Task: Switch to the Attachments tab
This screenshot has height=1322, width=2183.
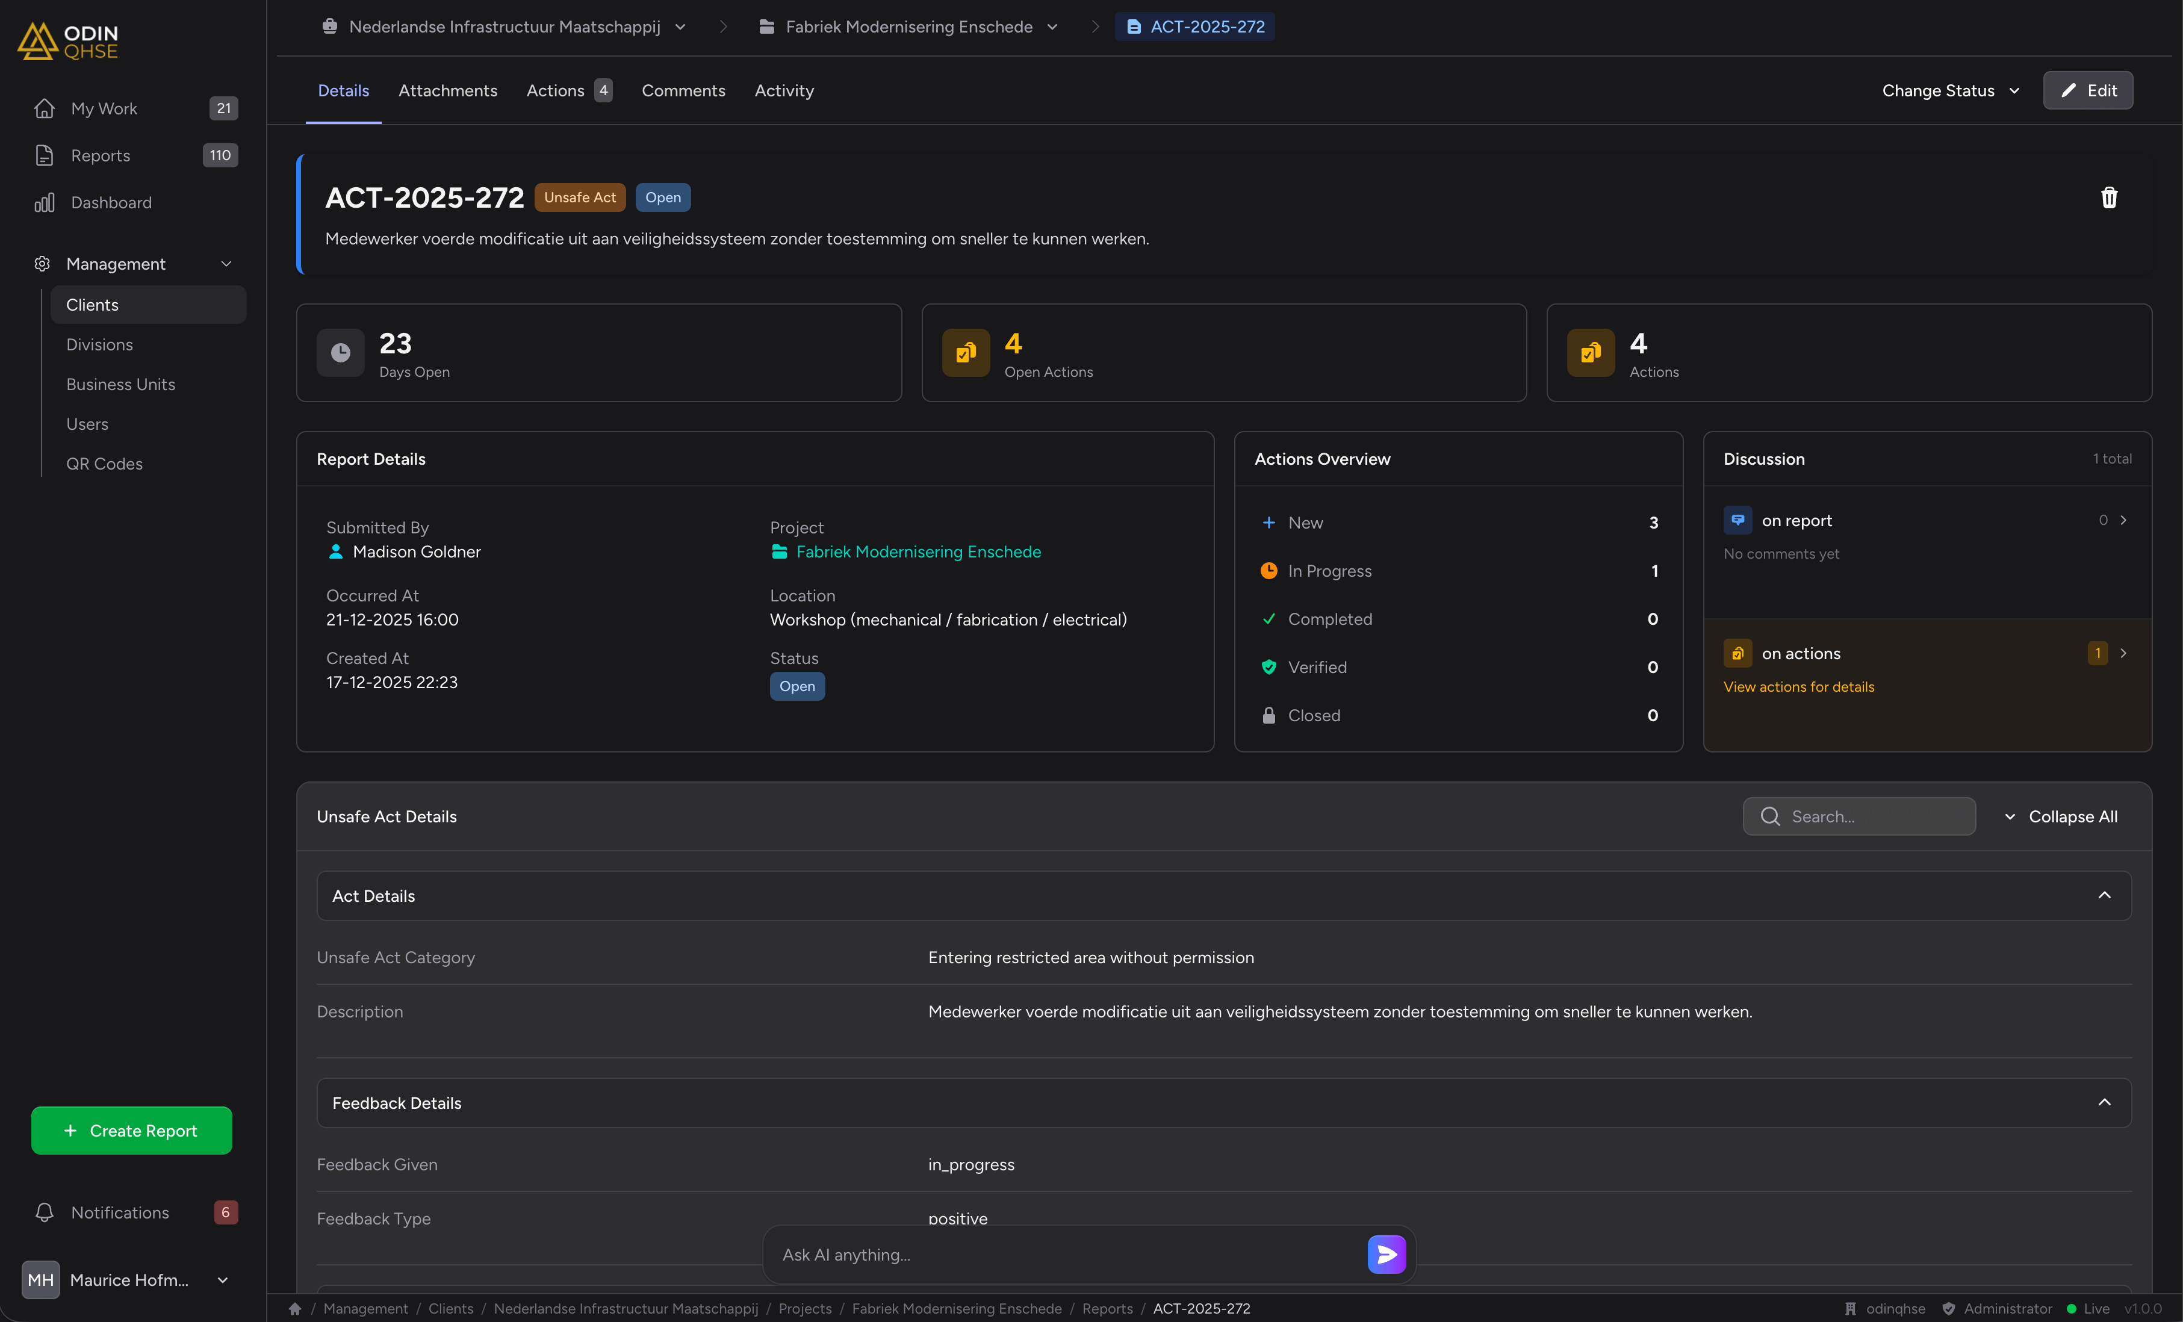Action: (447, 90)
